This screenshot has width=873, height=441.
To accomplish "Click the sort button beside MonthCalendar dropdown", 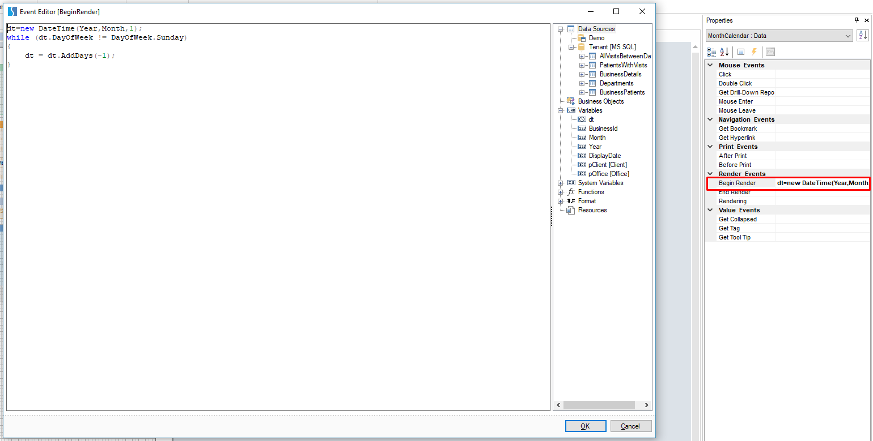I will pos(862,36).
